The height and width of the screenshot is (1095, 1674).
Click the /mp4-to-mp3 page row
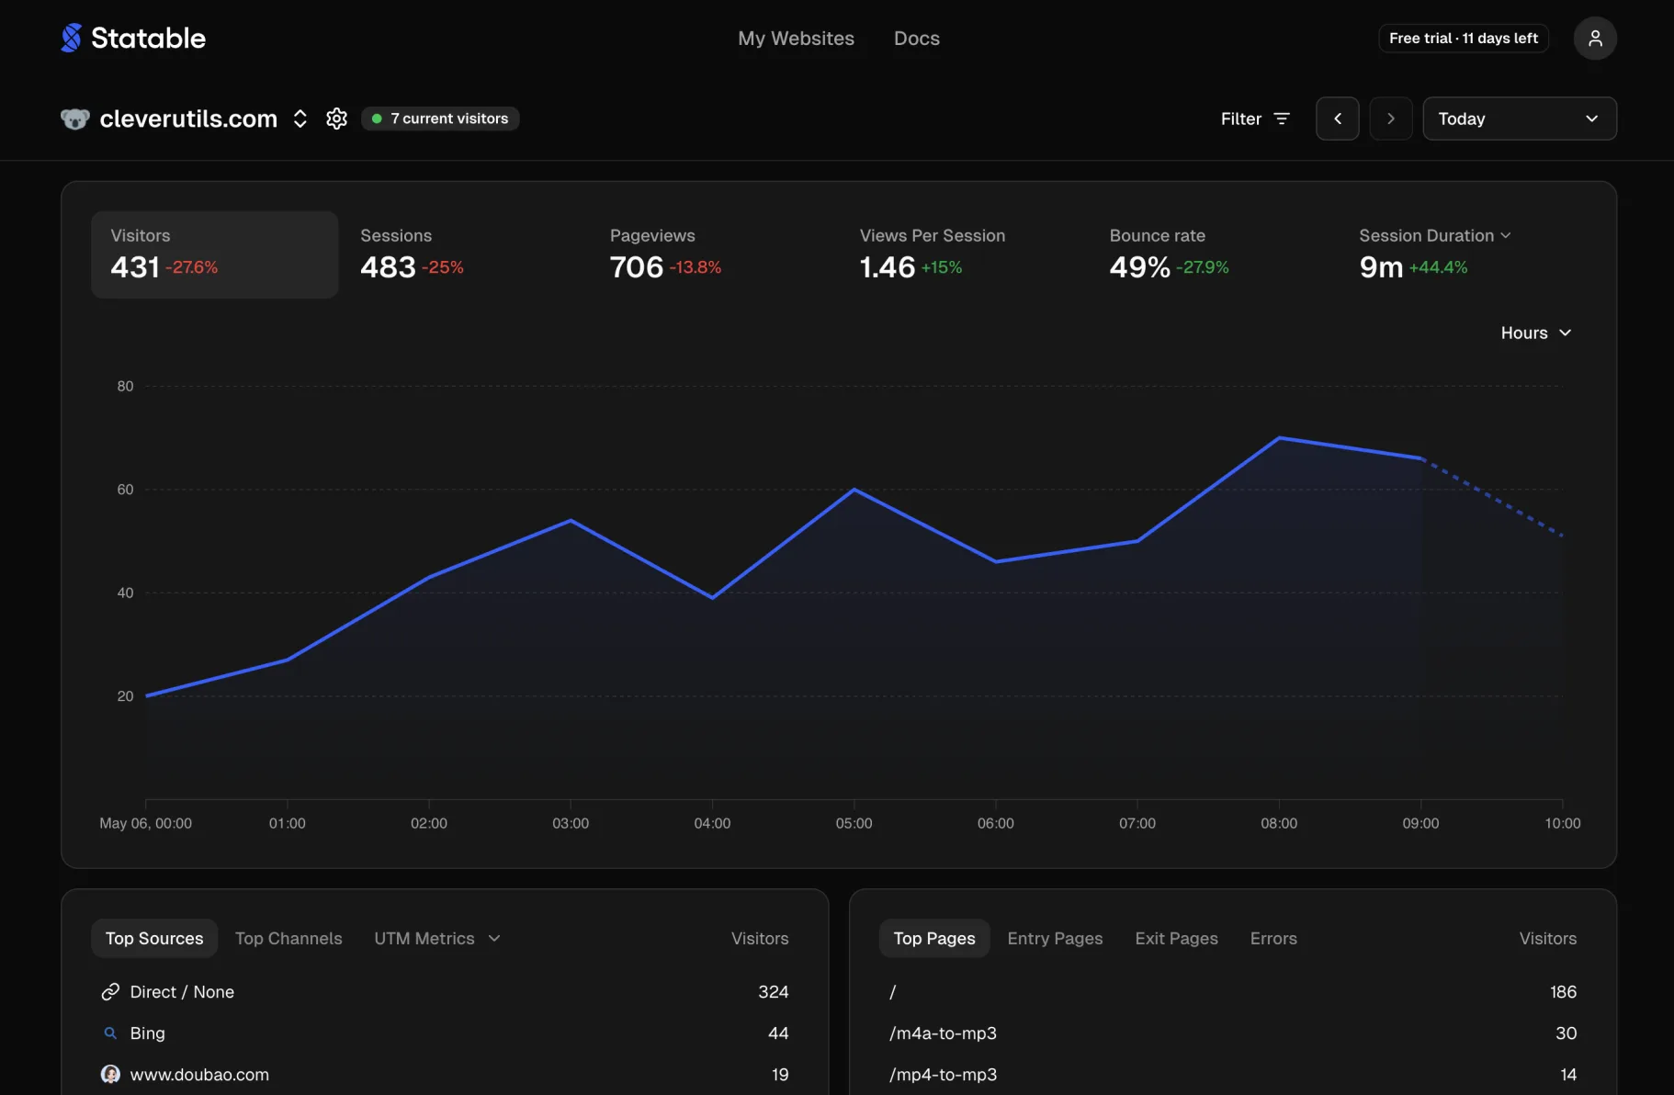point(1233,1075)
